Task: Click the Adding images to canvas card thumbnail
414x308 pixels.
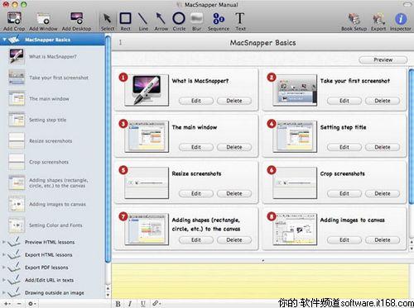Action: (x=295, y=230)
